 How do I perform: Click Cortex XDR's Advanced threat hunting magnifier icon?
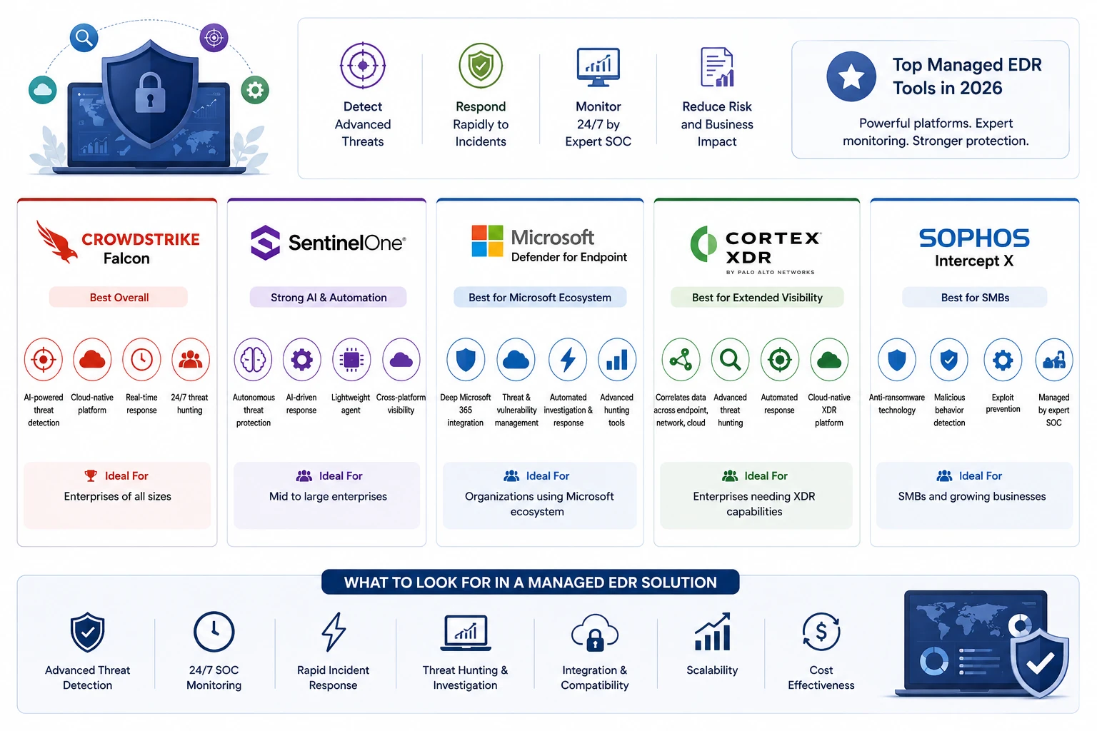(x=730, y=359)
